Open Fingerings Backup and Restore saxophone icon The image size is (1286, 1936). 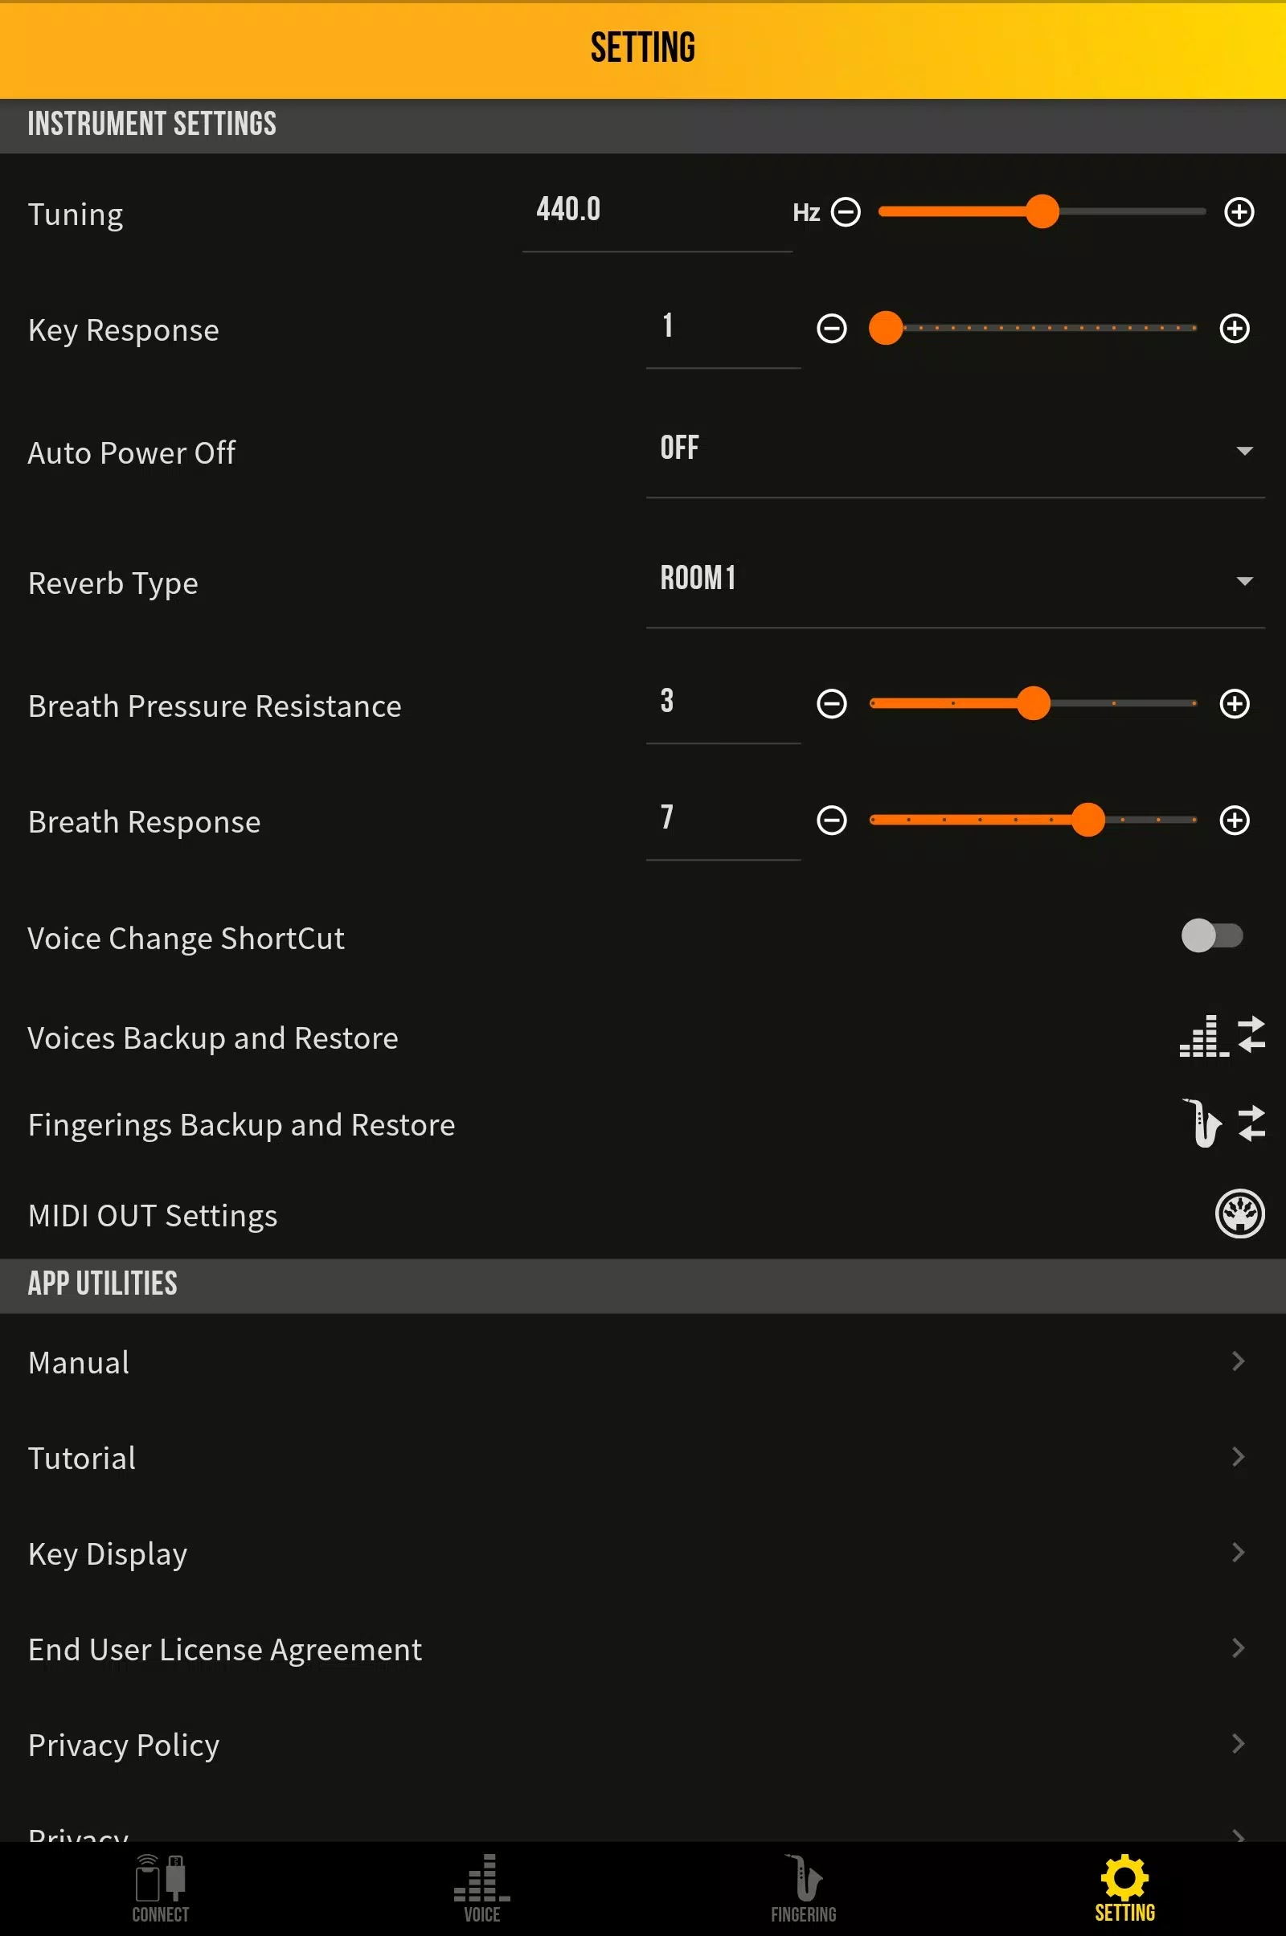click(x=1223, y=1123)
